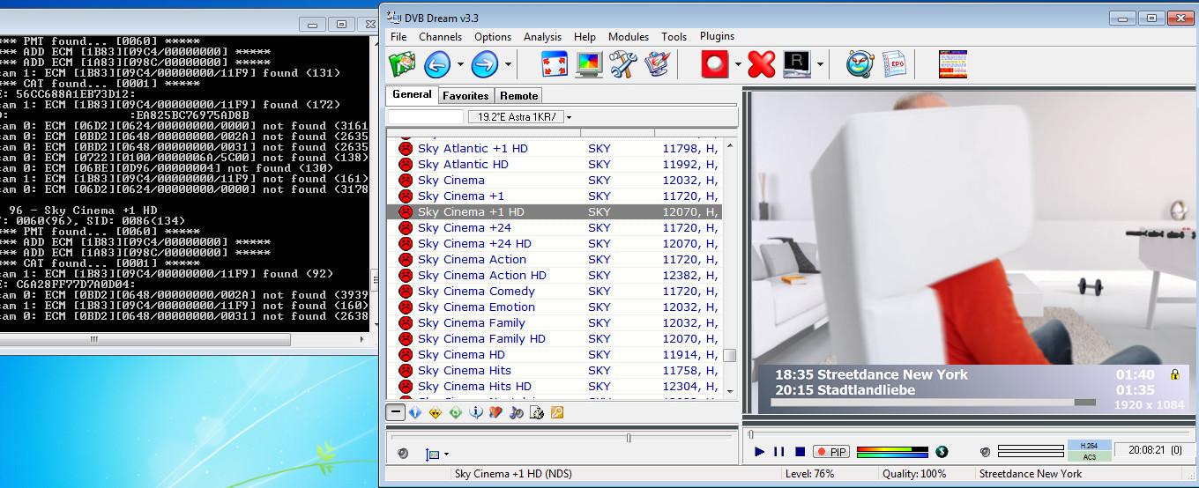Switch to the Favorites tab
The image size is (1199, 488).
[465, 95]
